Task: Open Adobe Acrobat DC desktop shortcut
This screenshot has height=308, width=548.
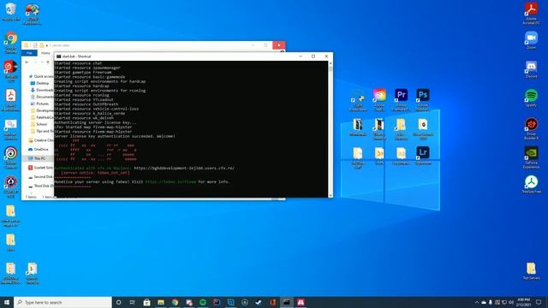Action: [531, 13]
